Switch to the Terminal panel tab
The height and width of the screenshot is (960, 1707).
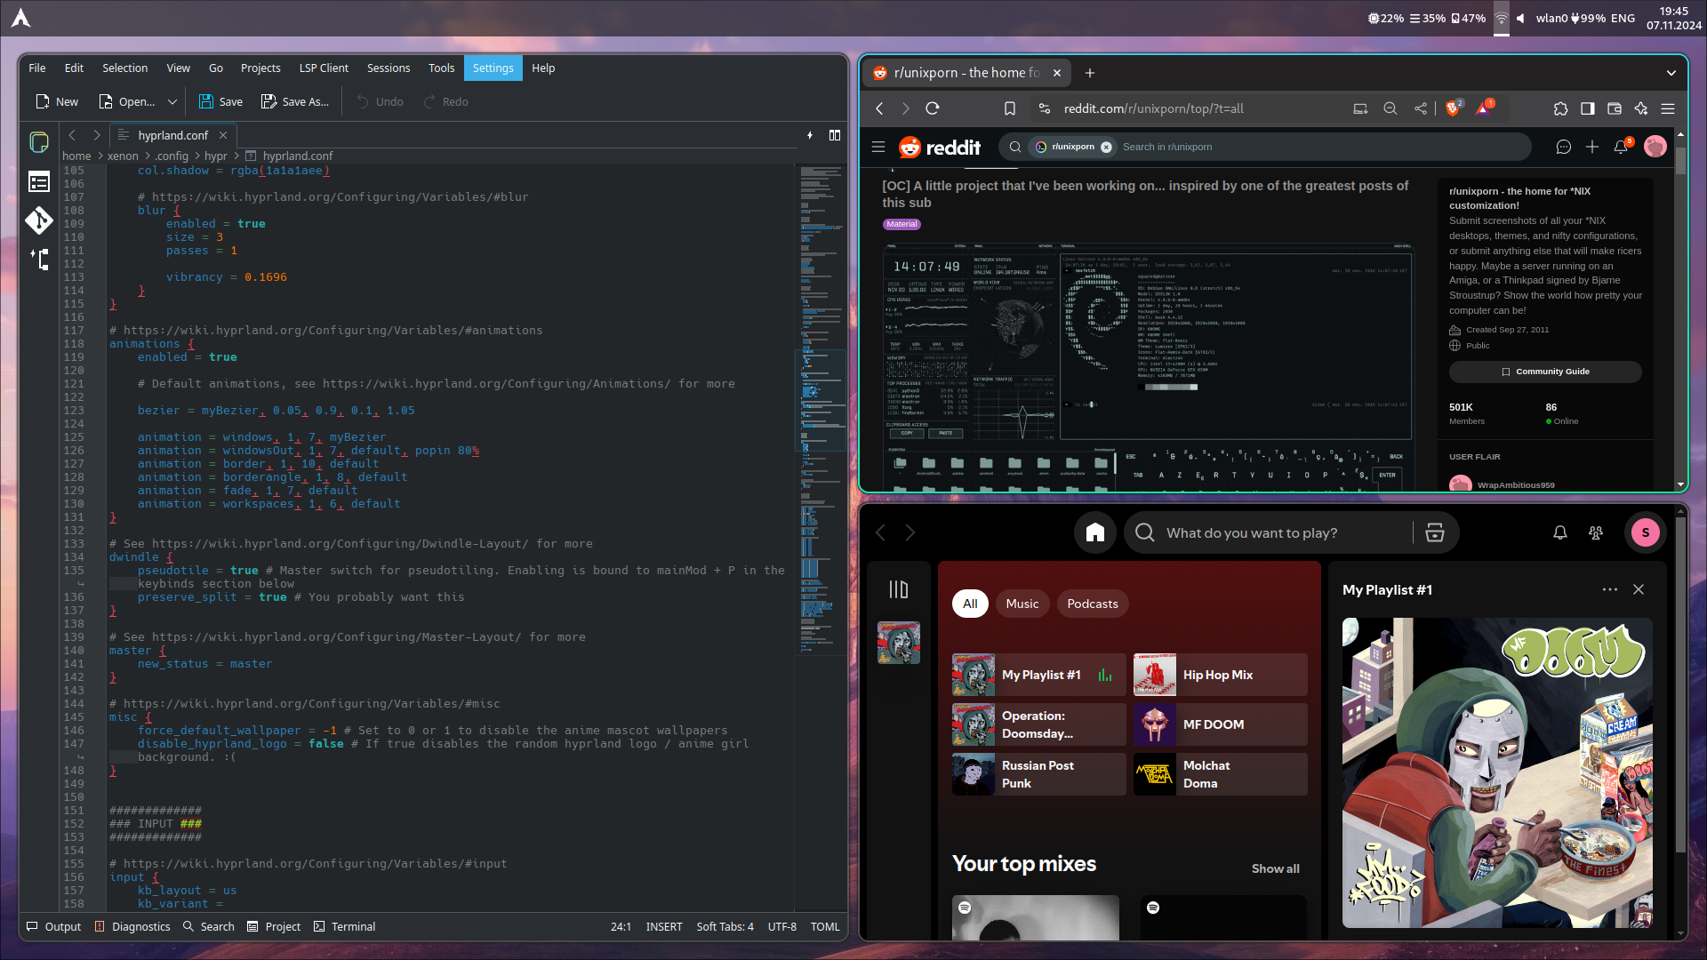pos(345,926)
